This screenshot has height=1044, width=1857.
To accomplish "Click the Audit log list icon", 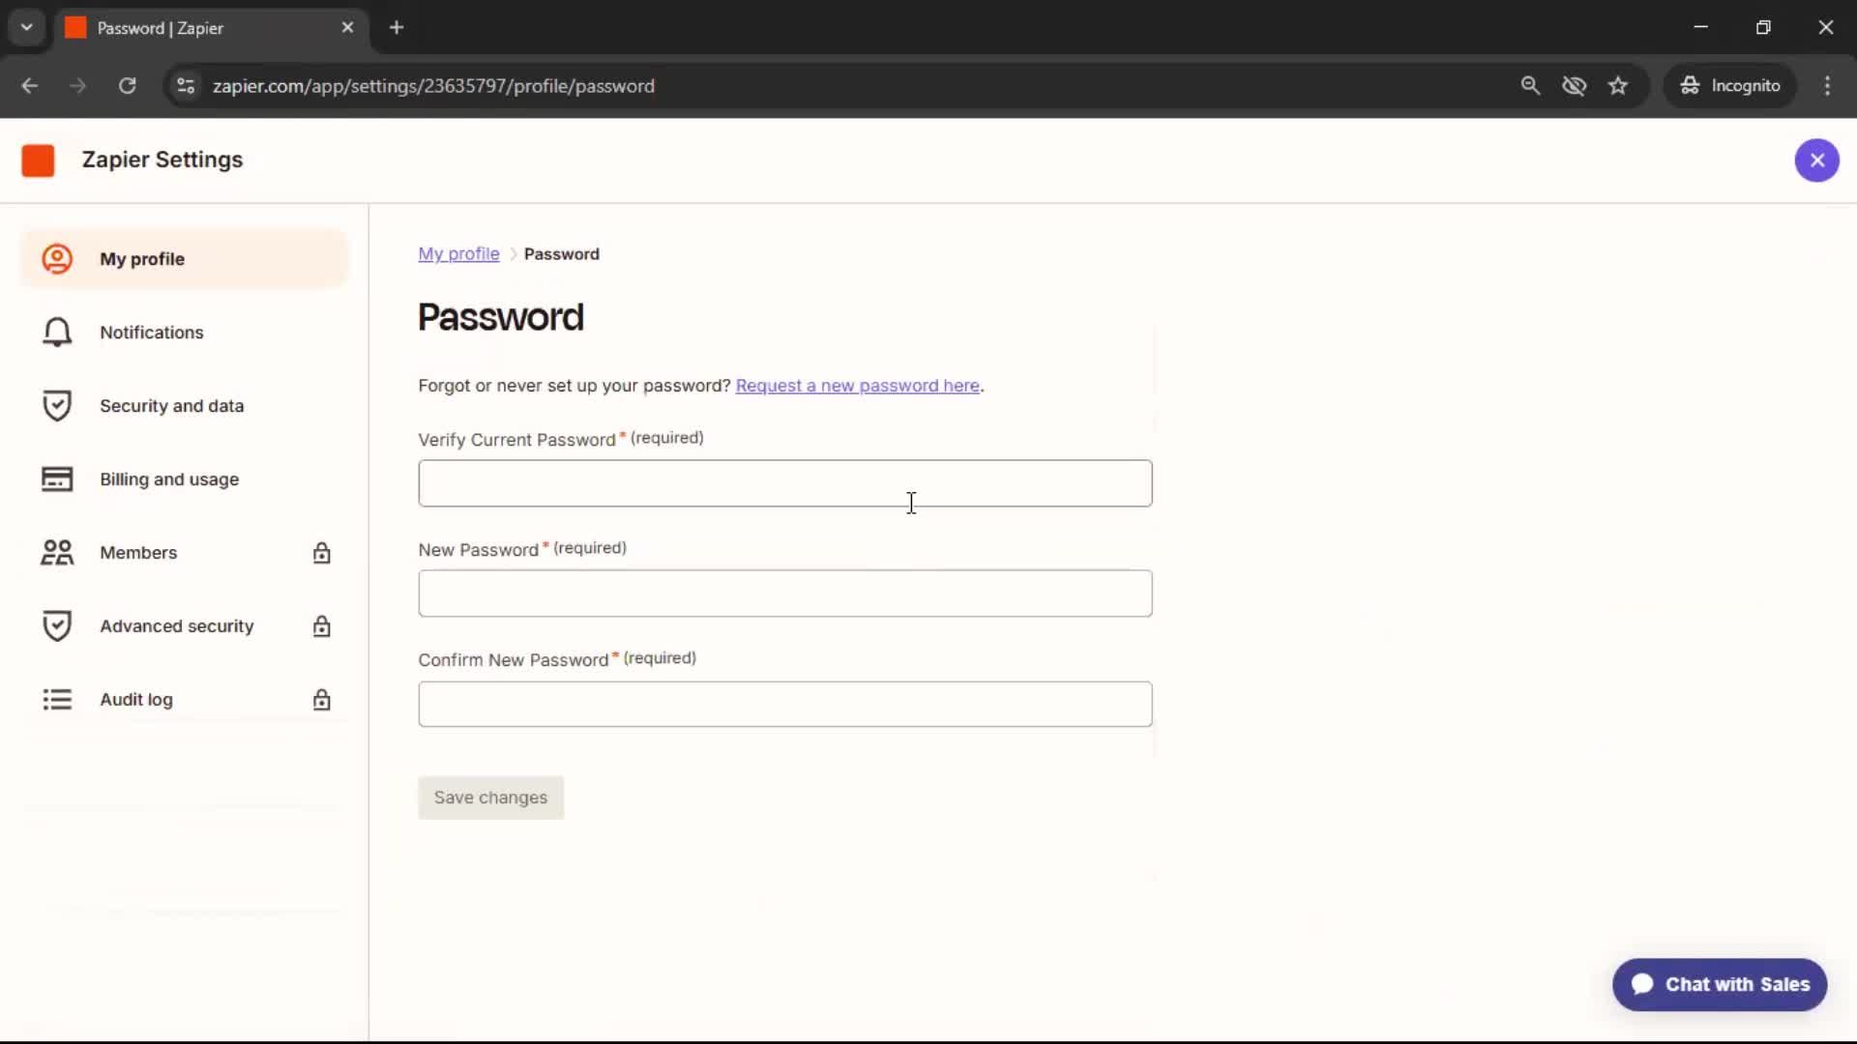I will click(x=57, y=700).
